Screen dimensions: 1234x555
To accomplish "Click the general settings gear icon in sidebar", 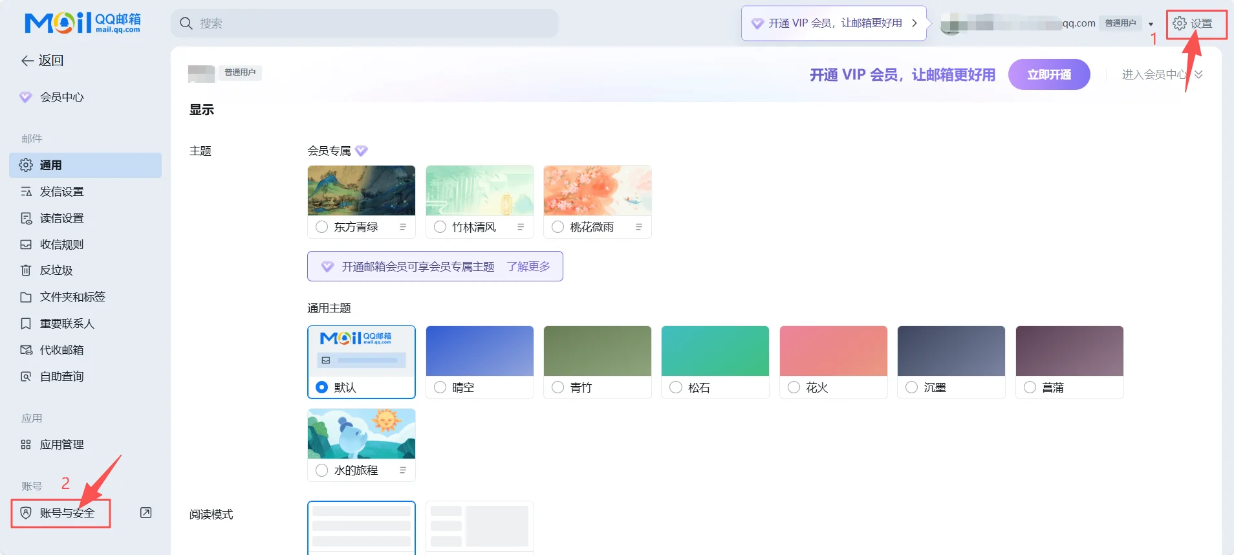I will pyautogui.click(x=26, y=165).
